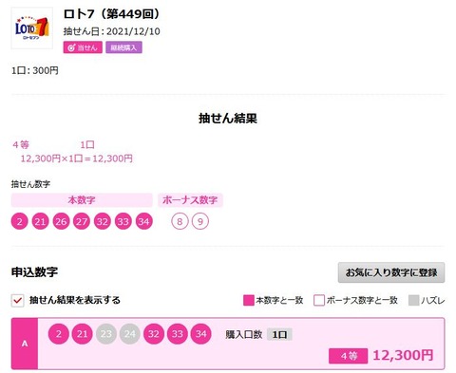
Task: Click the pink 本数字と一致 legend swatch
Action: 249,300
